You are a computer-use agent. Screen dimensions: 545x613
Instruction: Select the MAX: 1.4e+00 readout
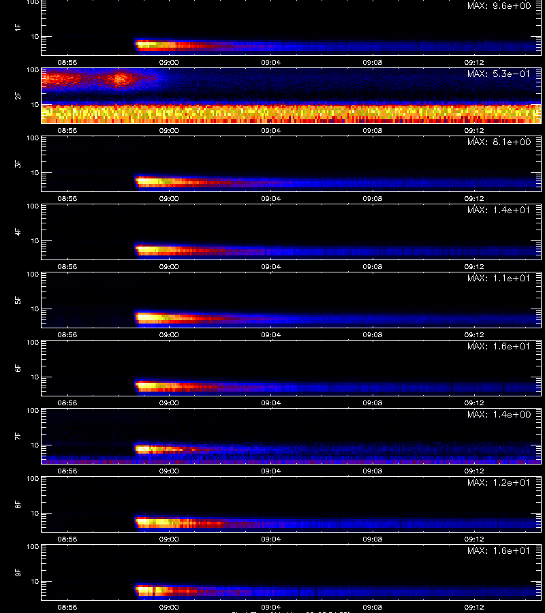499,414
